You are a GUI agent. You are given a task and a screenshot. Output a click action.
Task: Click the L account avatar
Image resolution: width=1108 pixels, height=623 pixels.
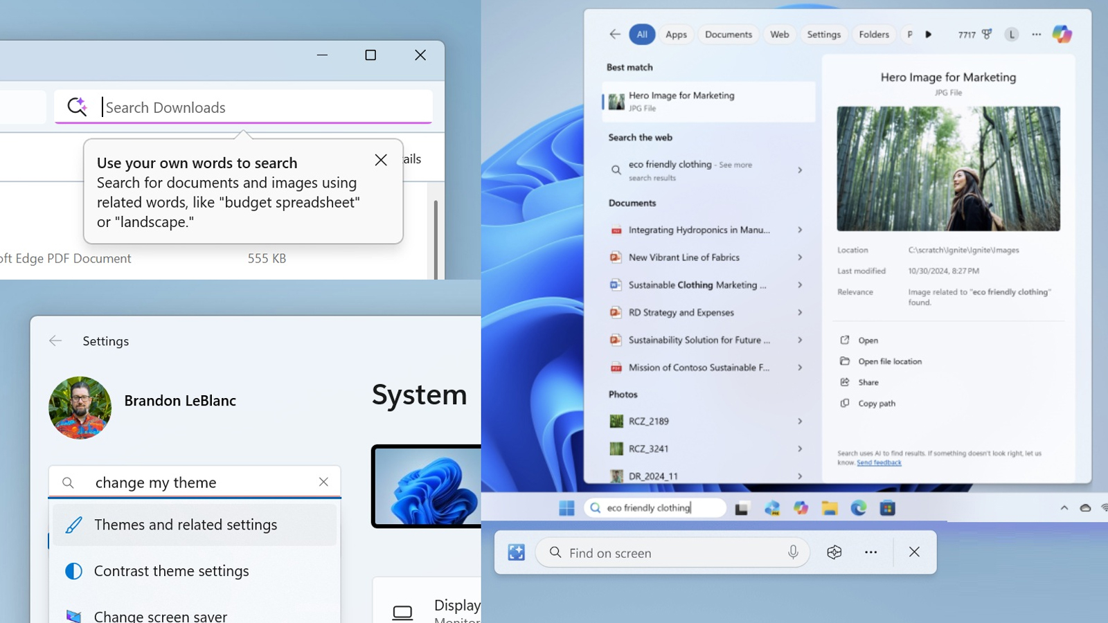pos(1012,34)
